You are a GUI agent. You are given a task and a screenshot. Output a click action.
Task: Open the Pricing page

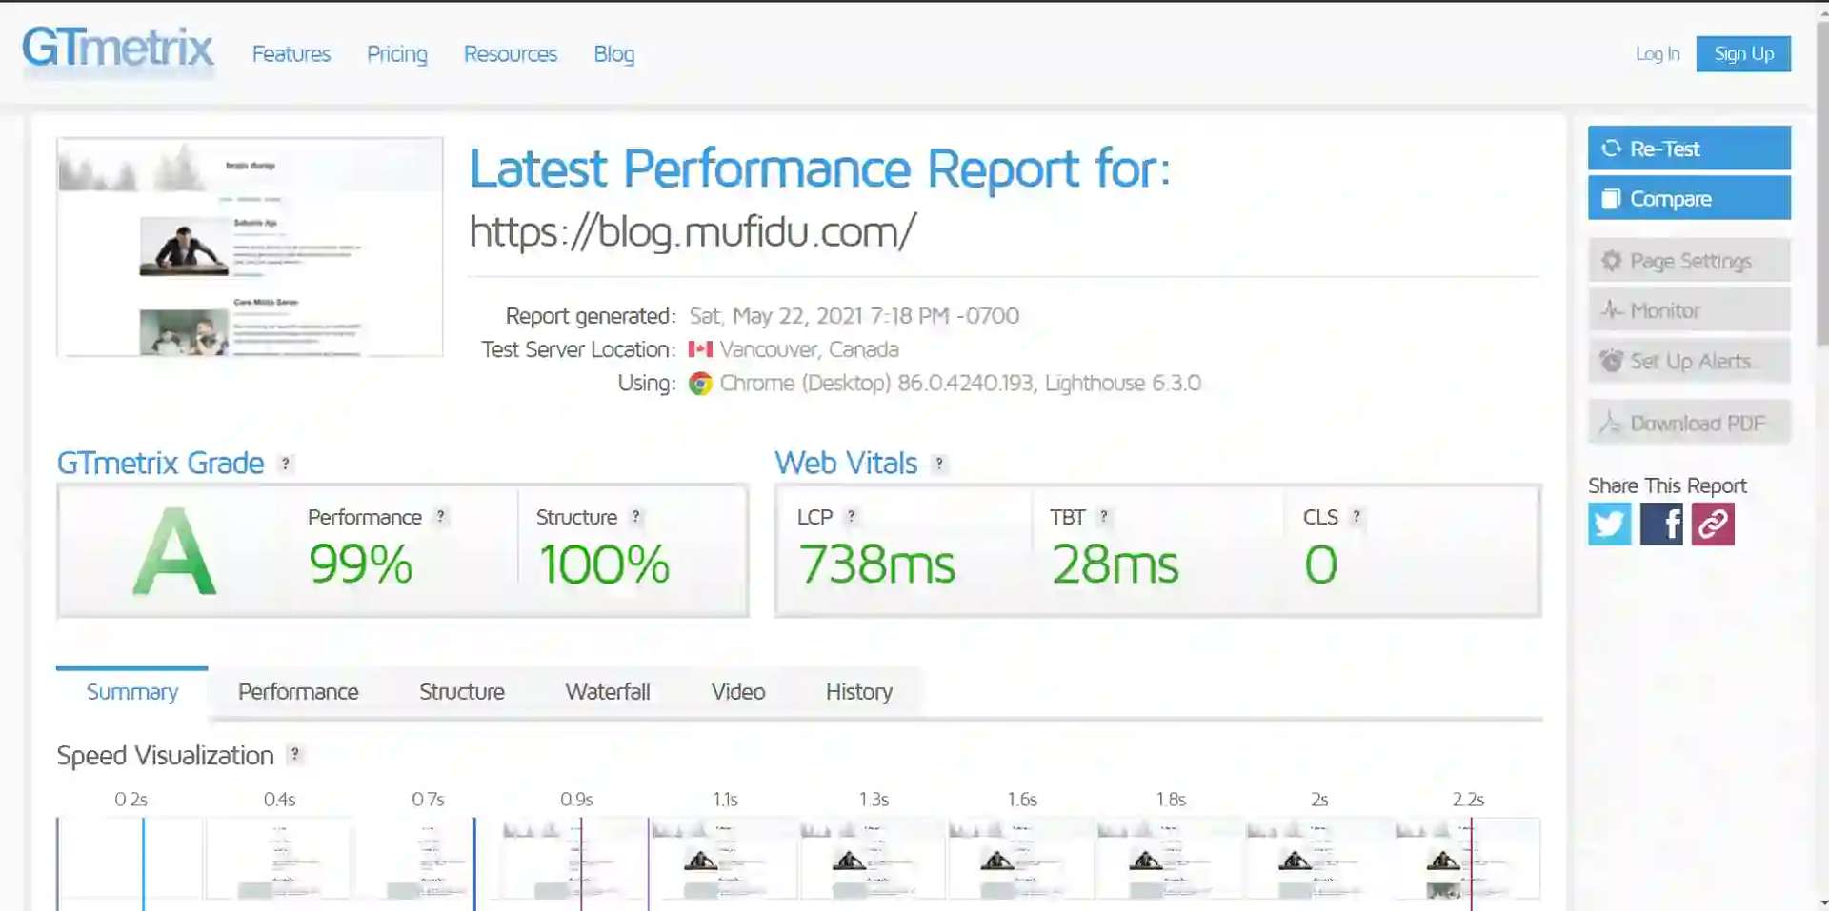click(x=397, y=54)
